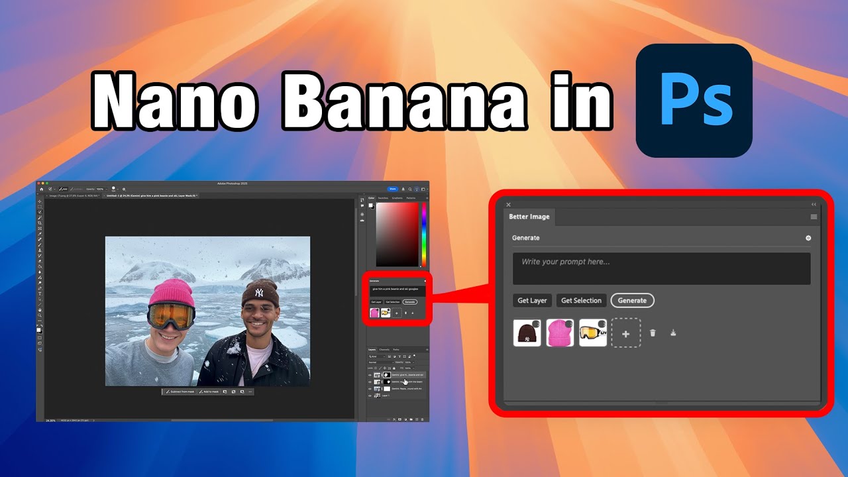Click Generate button in enlarged panel
This screenshot has width=848, height=477.
[x=632, y=300]
